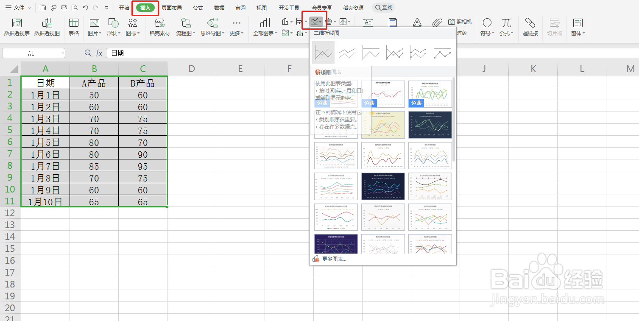Choose the 100% stacked line with markers type

[442, 53]
